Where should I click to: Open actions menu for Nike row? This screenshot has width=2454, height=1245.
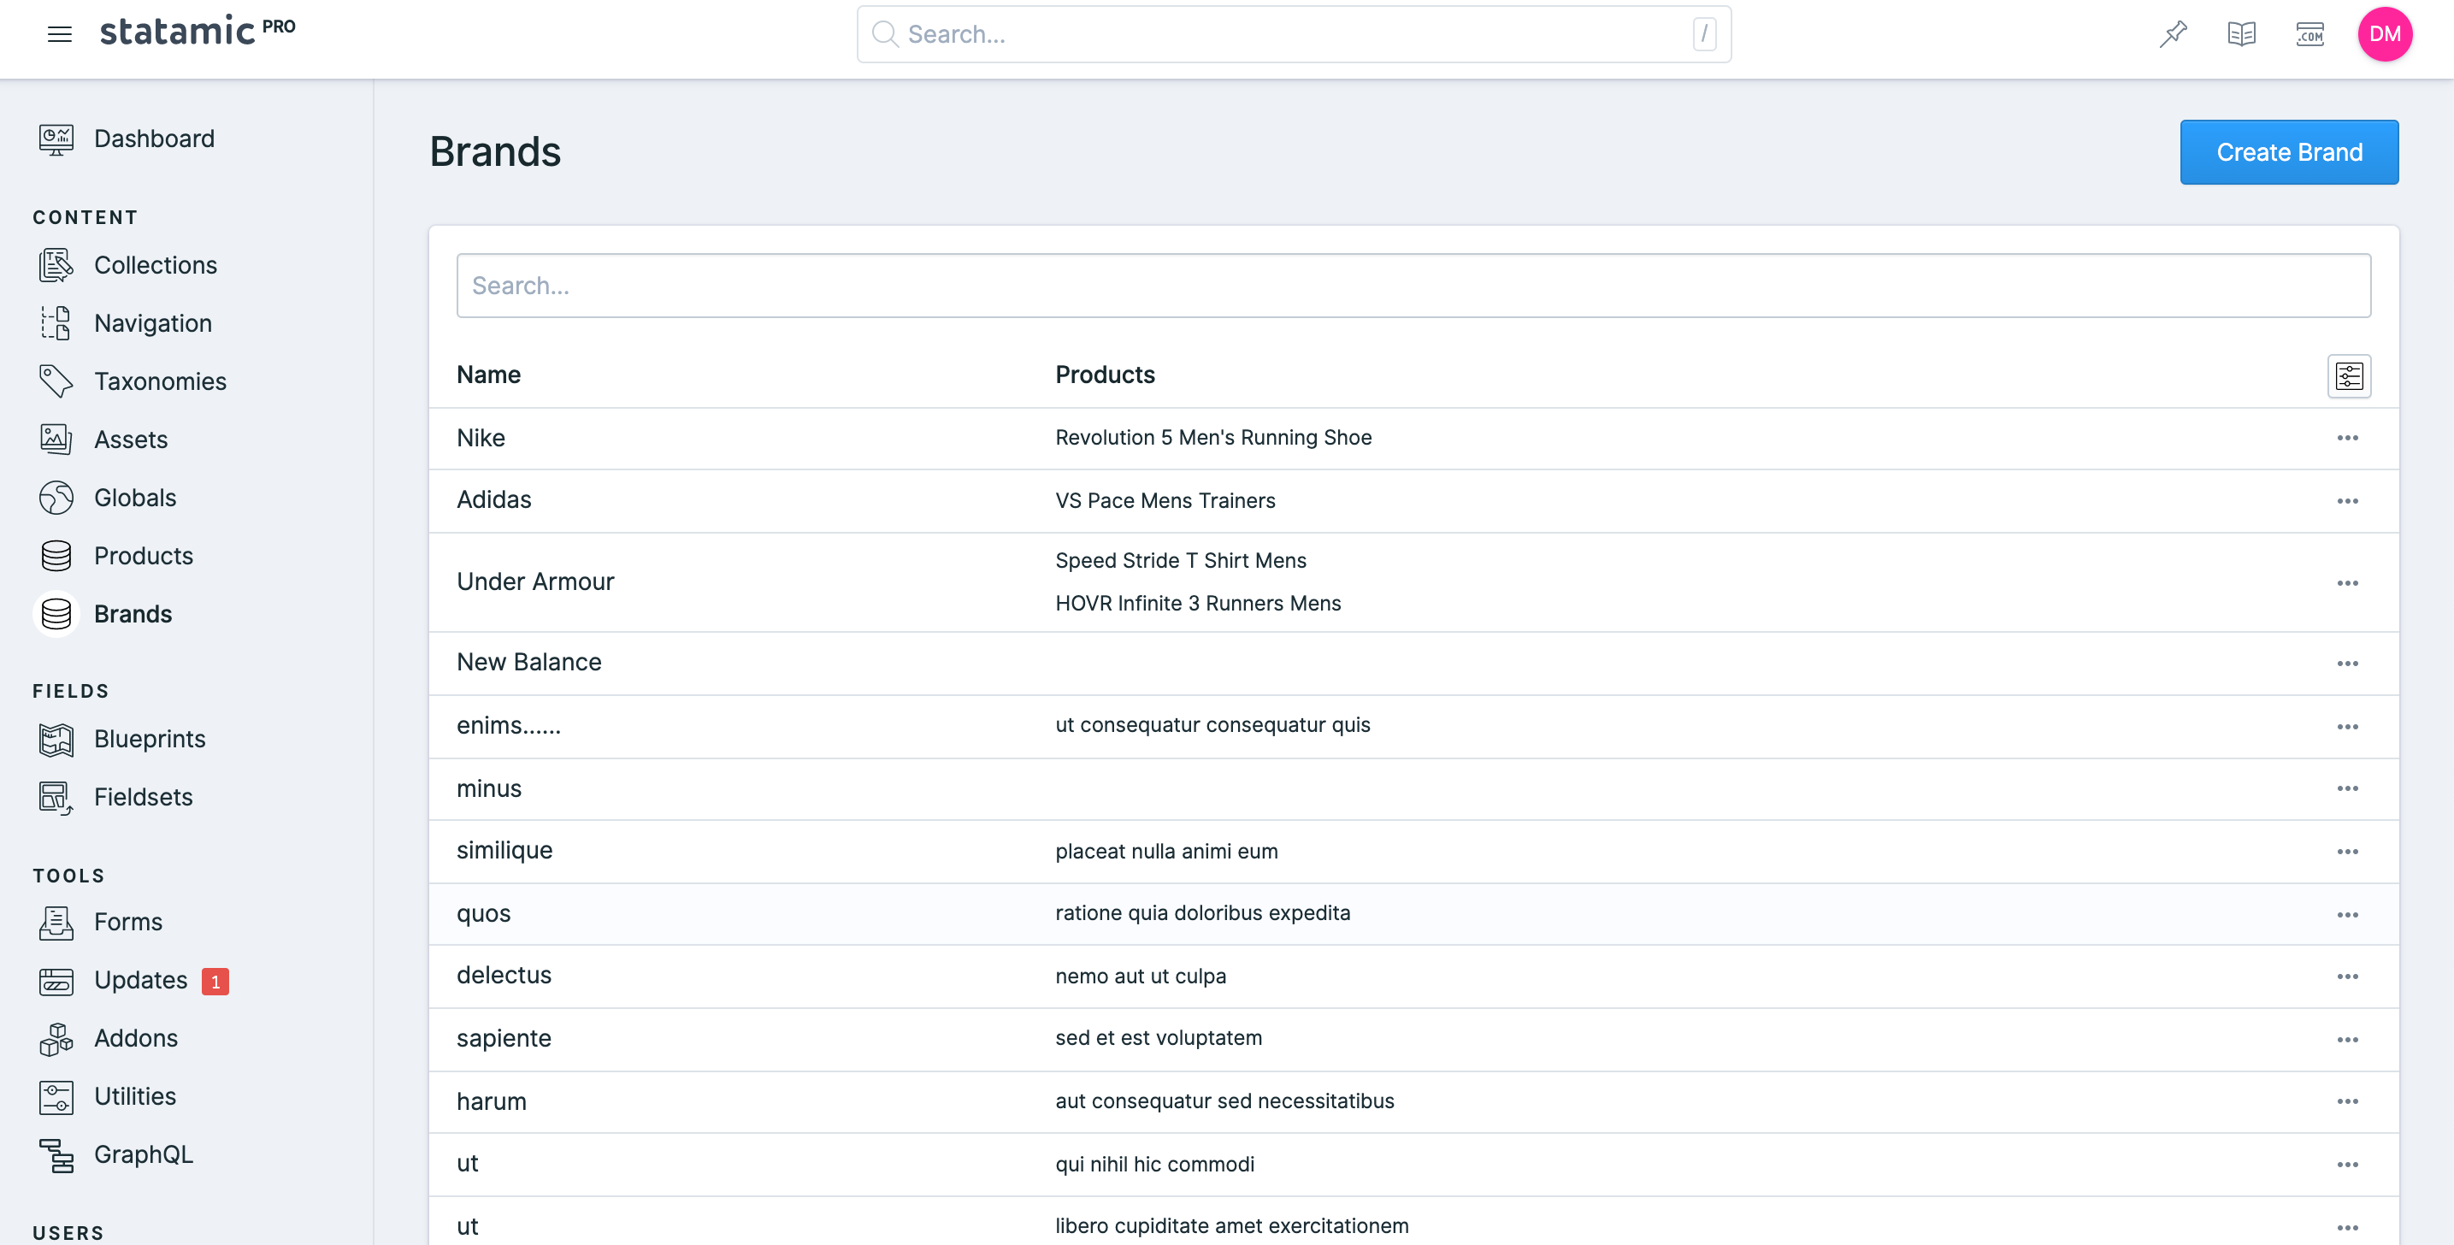[2347, 438]
